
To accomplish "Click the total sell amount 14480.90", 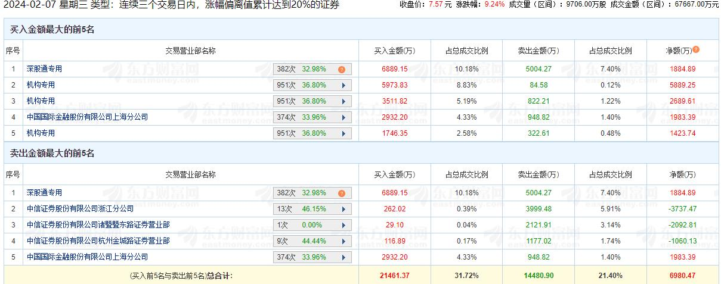I will (x=538, y=276).
